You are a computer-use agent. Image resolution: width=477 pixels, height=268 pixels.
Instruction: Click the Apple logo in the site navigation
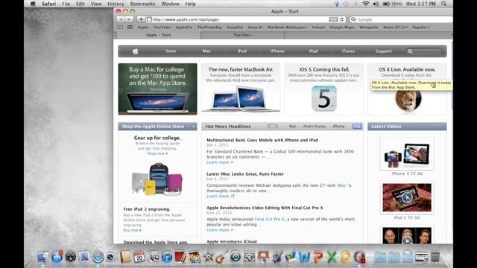[136, 51]
